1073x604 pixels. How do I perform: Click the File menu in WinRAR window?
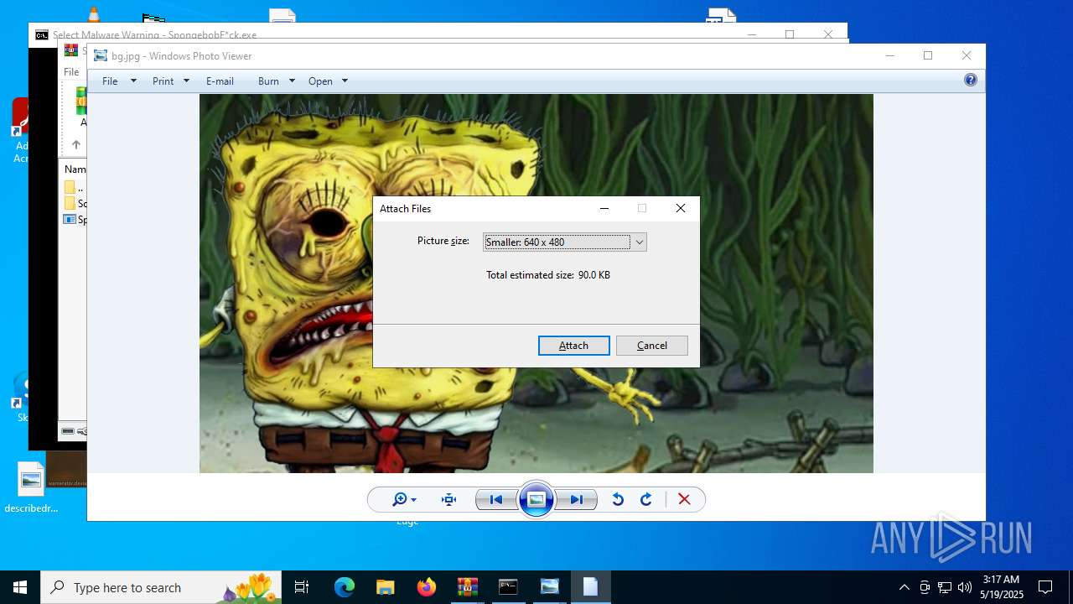click(x=71, y=72)
